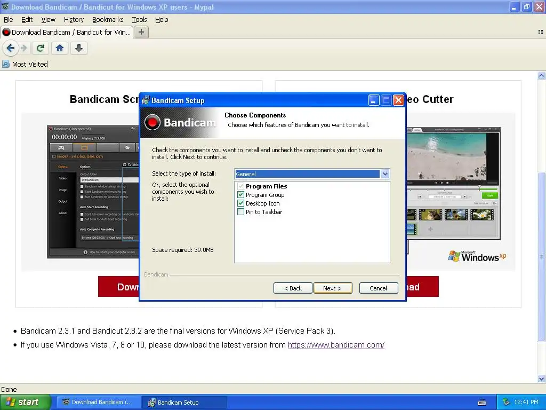Minimize the Bandicam Setup dialog

374,100
